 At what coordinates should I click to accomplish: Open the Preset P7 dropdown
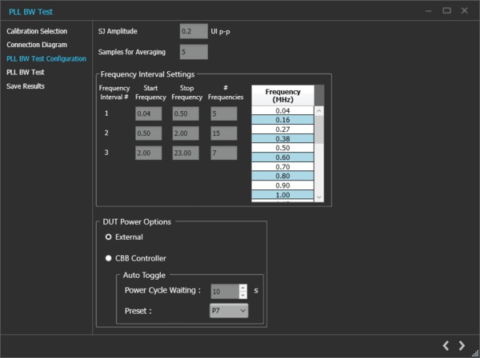(x=229, y=311)
